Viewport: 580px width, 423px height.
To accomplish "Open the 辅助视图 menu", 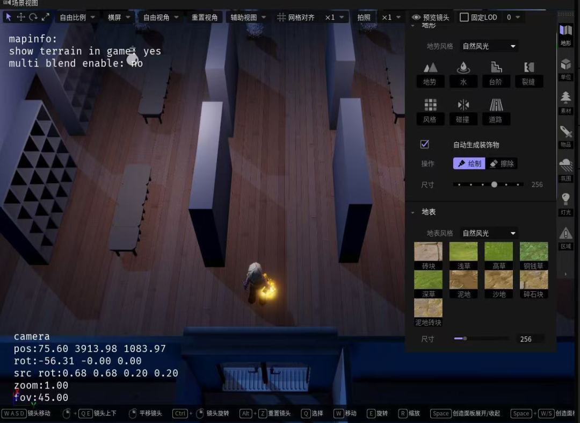I will (x=248, y=17).
